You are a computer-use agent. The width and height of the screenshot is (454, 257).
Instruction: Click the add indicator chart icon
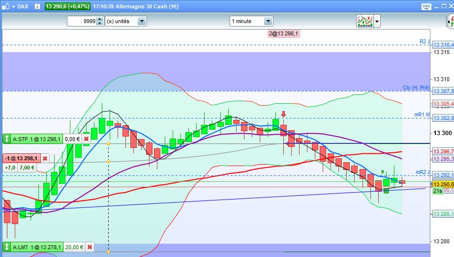[x=365, y=21]
